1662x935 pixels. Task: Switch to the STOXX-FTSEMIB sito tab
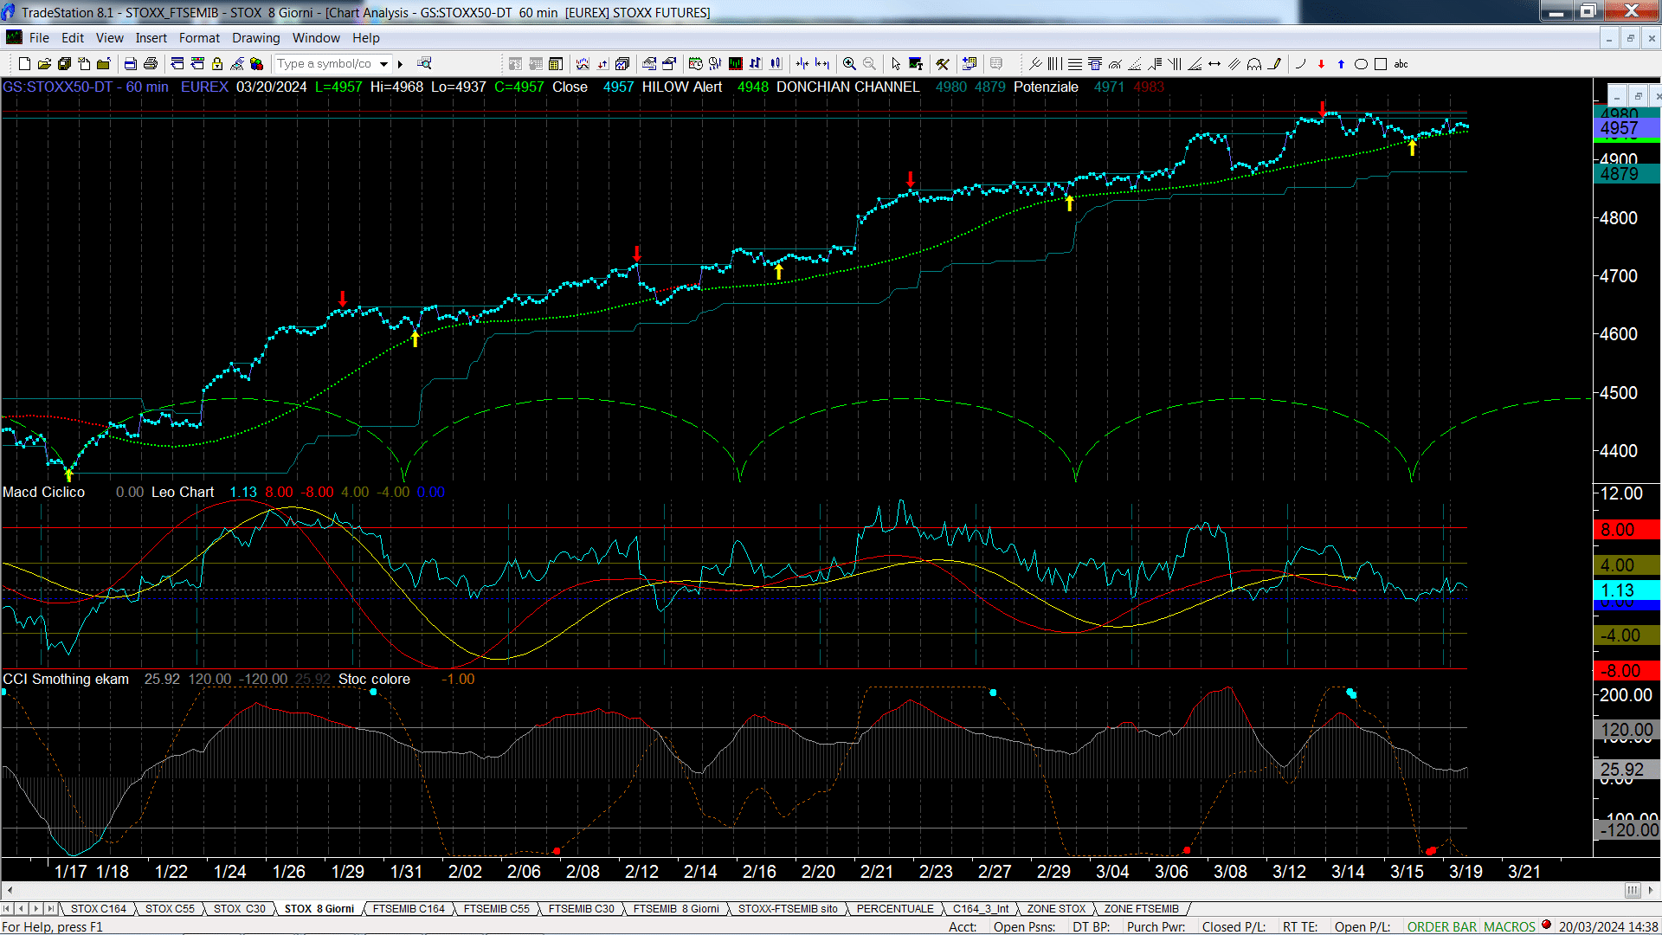[788, 909]
